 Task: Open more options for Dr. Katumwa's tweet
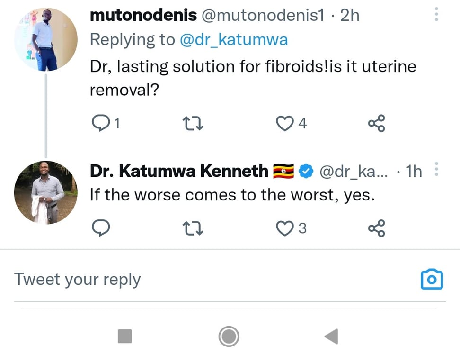(x=436, y=170)
